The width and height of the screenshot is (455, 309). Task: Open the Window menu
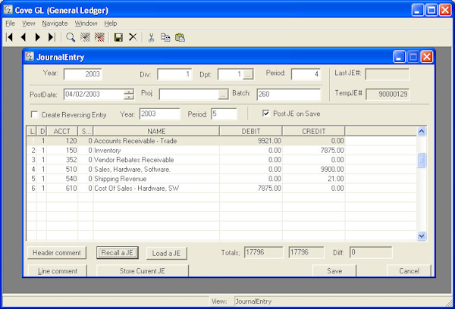86,23
